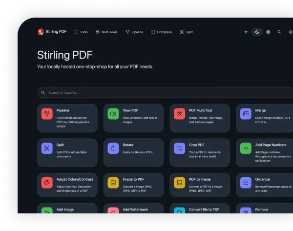The image size is (293, 231).
Task: Click the Stirling PDF brand name in navbar
Action: coord(56,32)
